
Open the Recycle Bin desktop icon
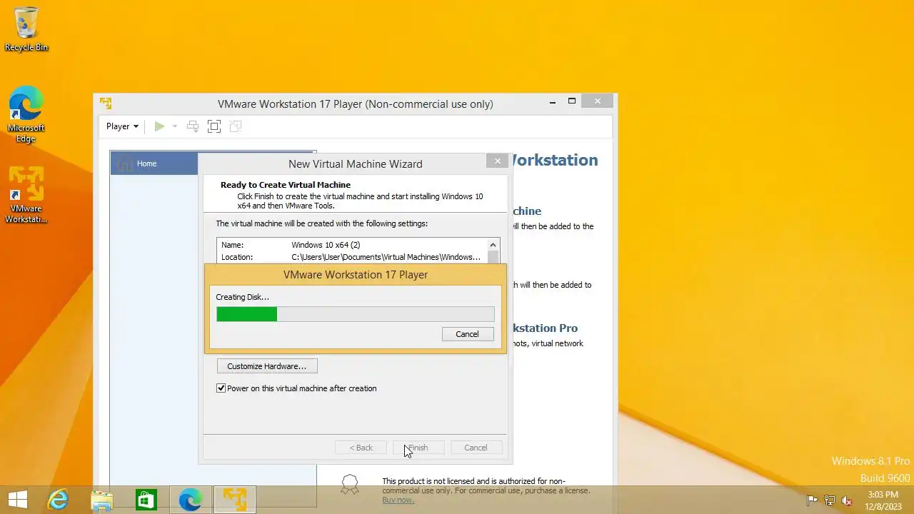tap(26, 29)
